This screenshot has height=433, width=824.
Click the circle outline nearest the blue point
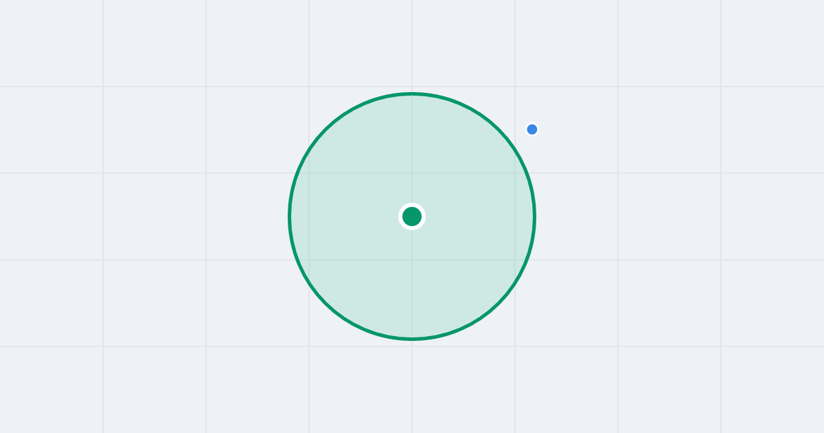coord(512,144)
